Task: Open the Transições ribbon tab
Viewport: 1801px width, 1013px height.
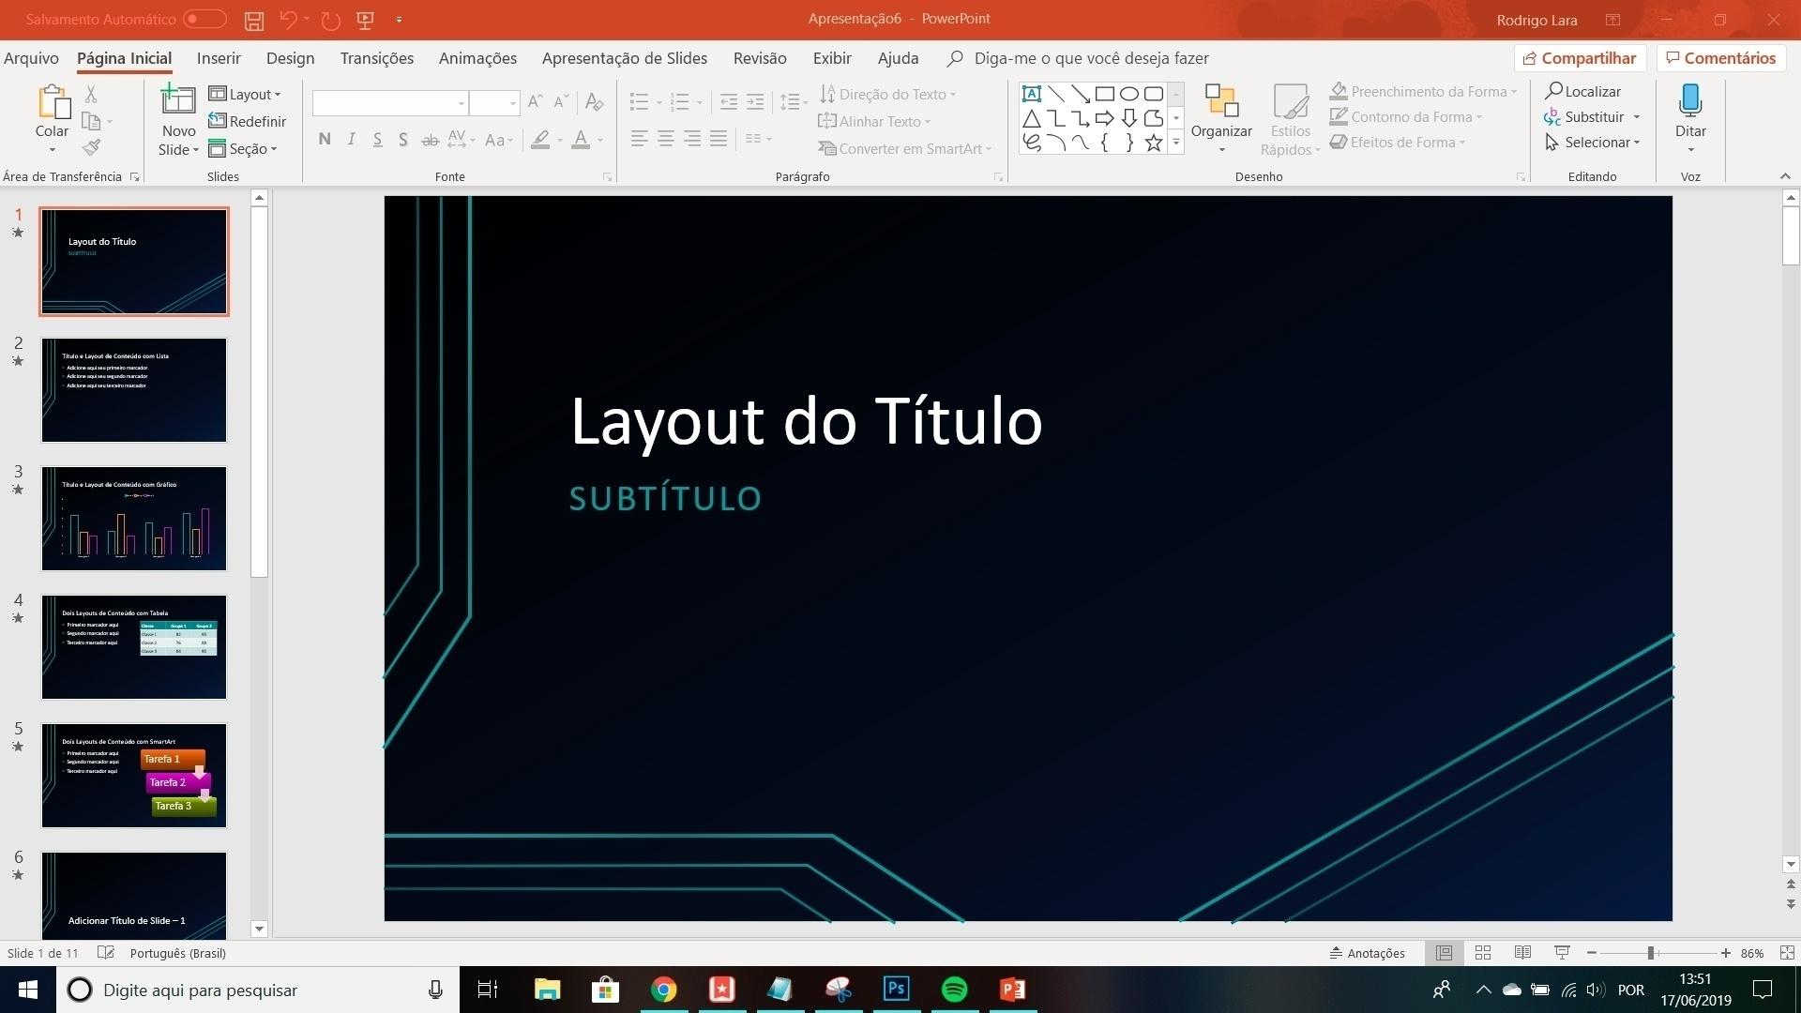Action: [376, 58]
